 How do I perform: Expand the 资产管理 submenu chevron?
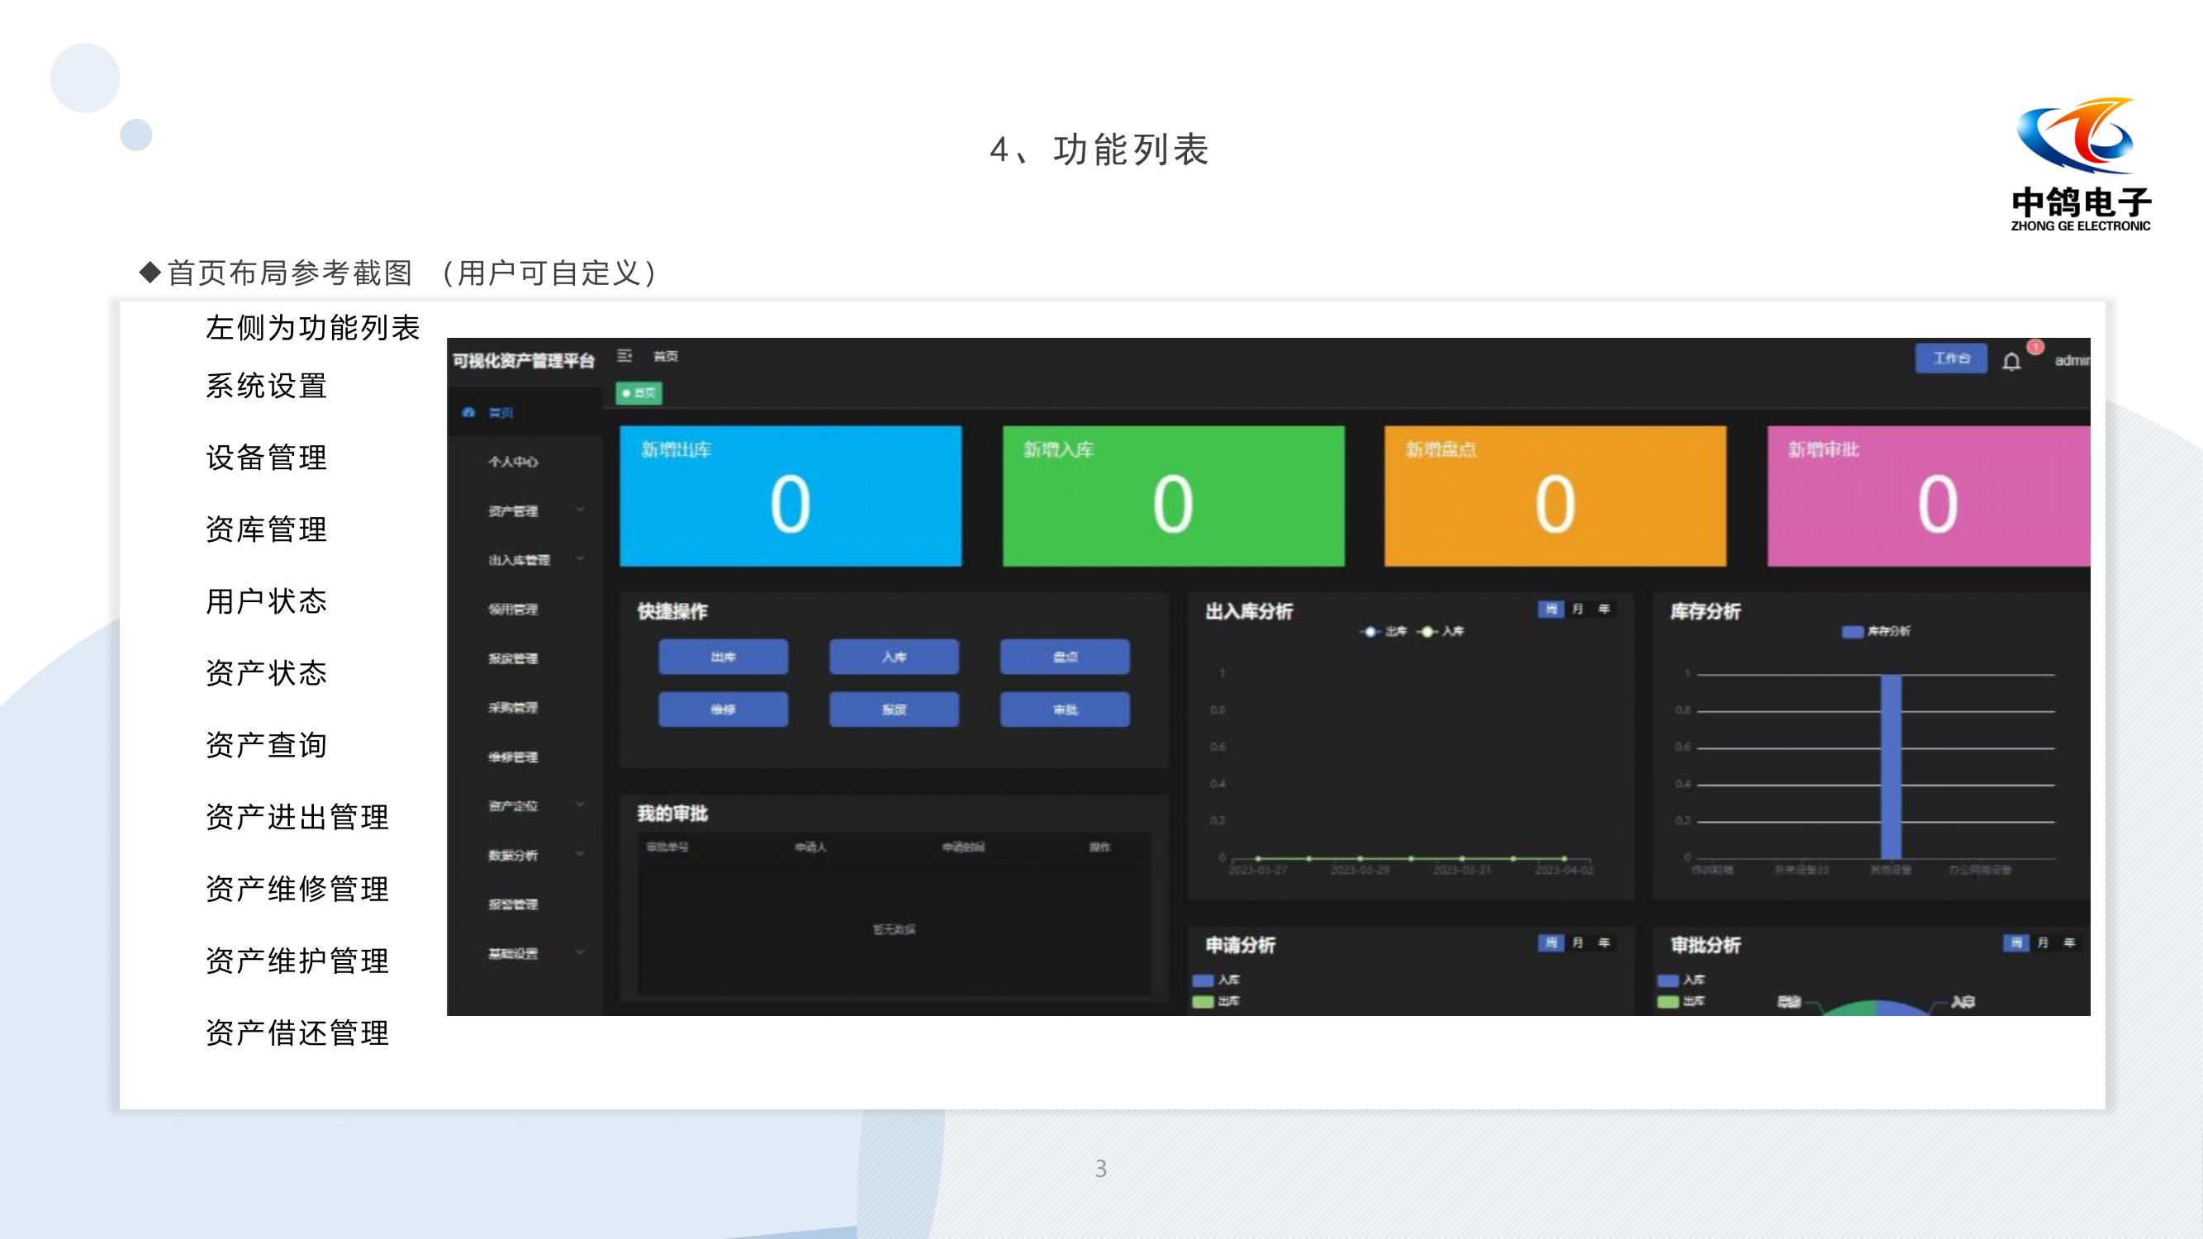click(580, 510)
